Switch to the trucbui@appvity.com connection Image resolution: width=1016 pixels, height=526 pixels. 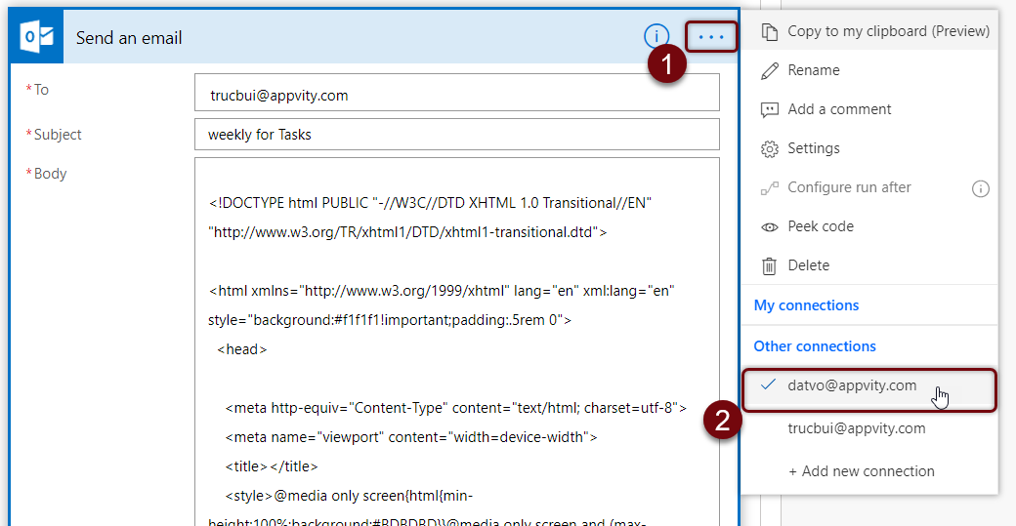[856, 428]
